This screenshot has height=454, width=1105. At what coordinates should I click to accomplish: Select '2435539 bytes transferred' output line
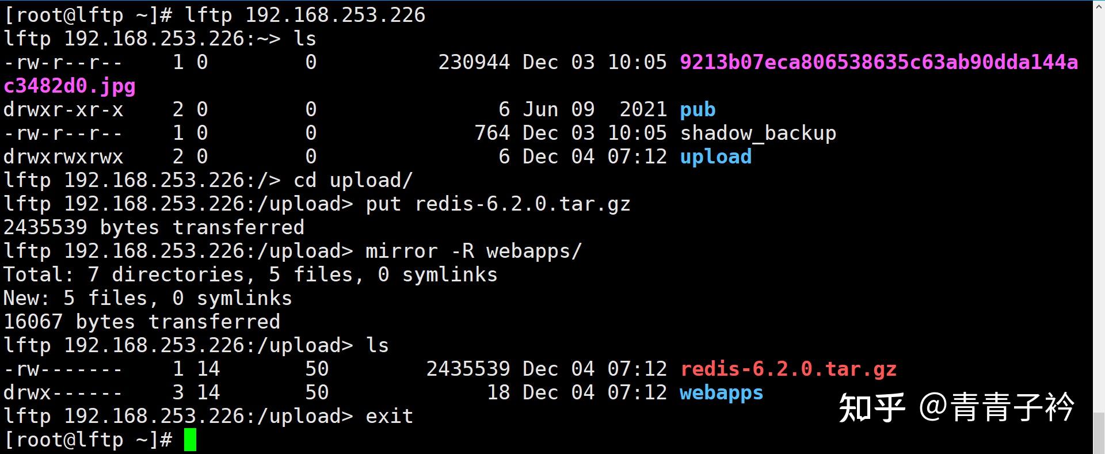pos(154,228)
